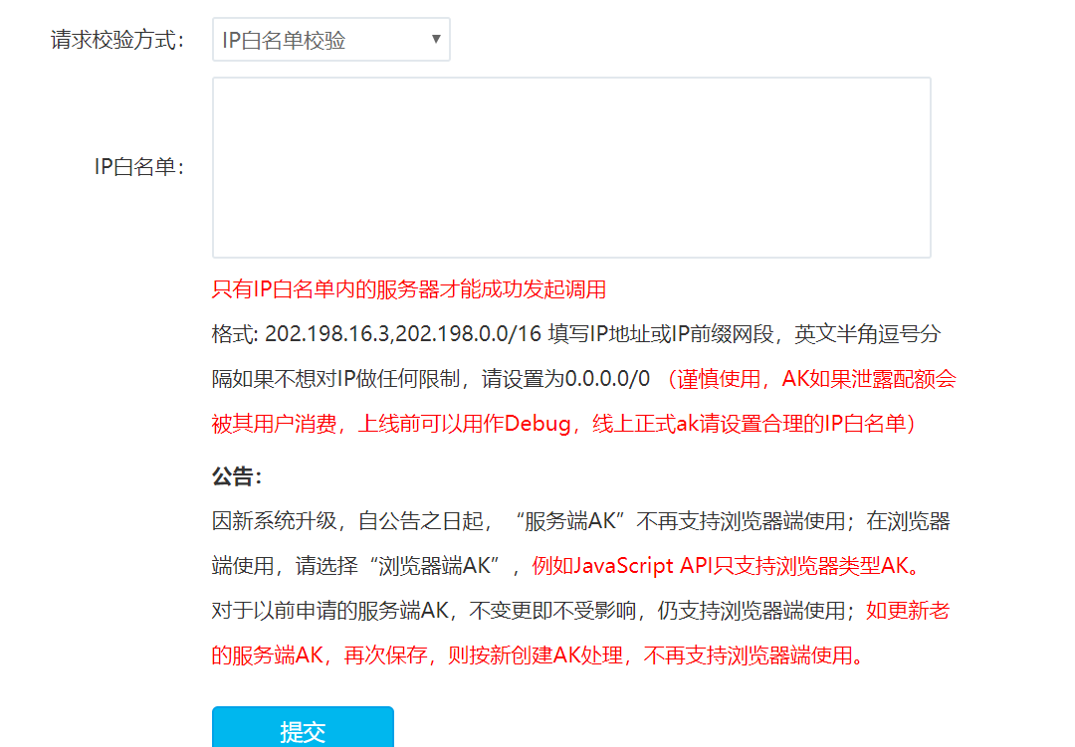The width and height of the screenshot is (1075, 747).
Task: Open the 请求校验方式 dropdown
Action: [331, 40]
